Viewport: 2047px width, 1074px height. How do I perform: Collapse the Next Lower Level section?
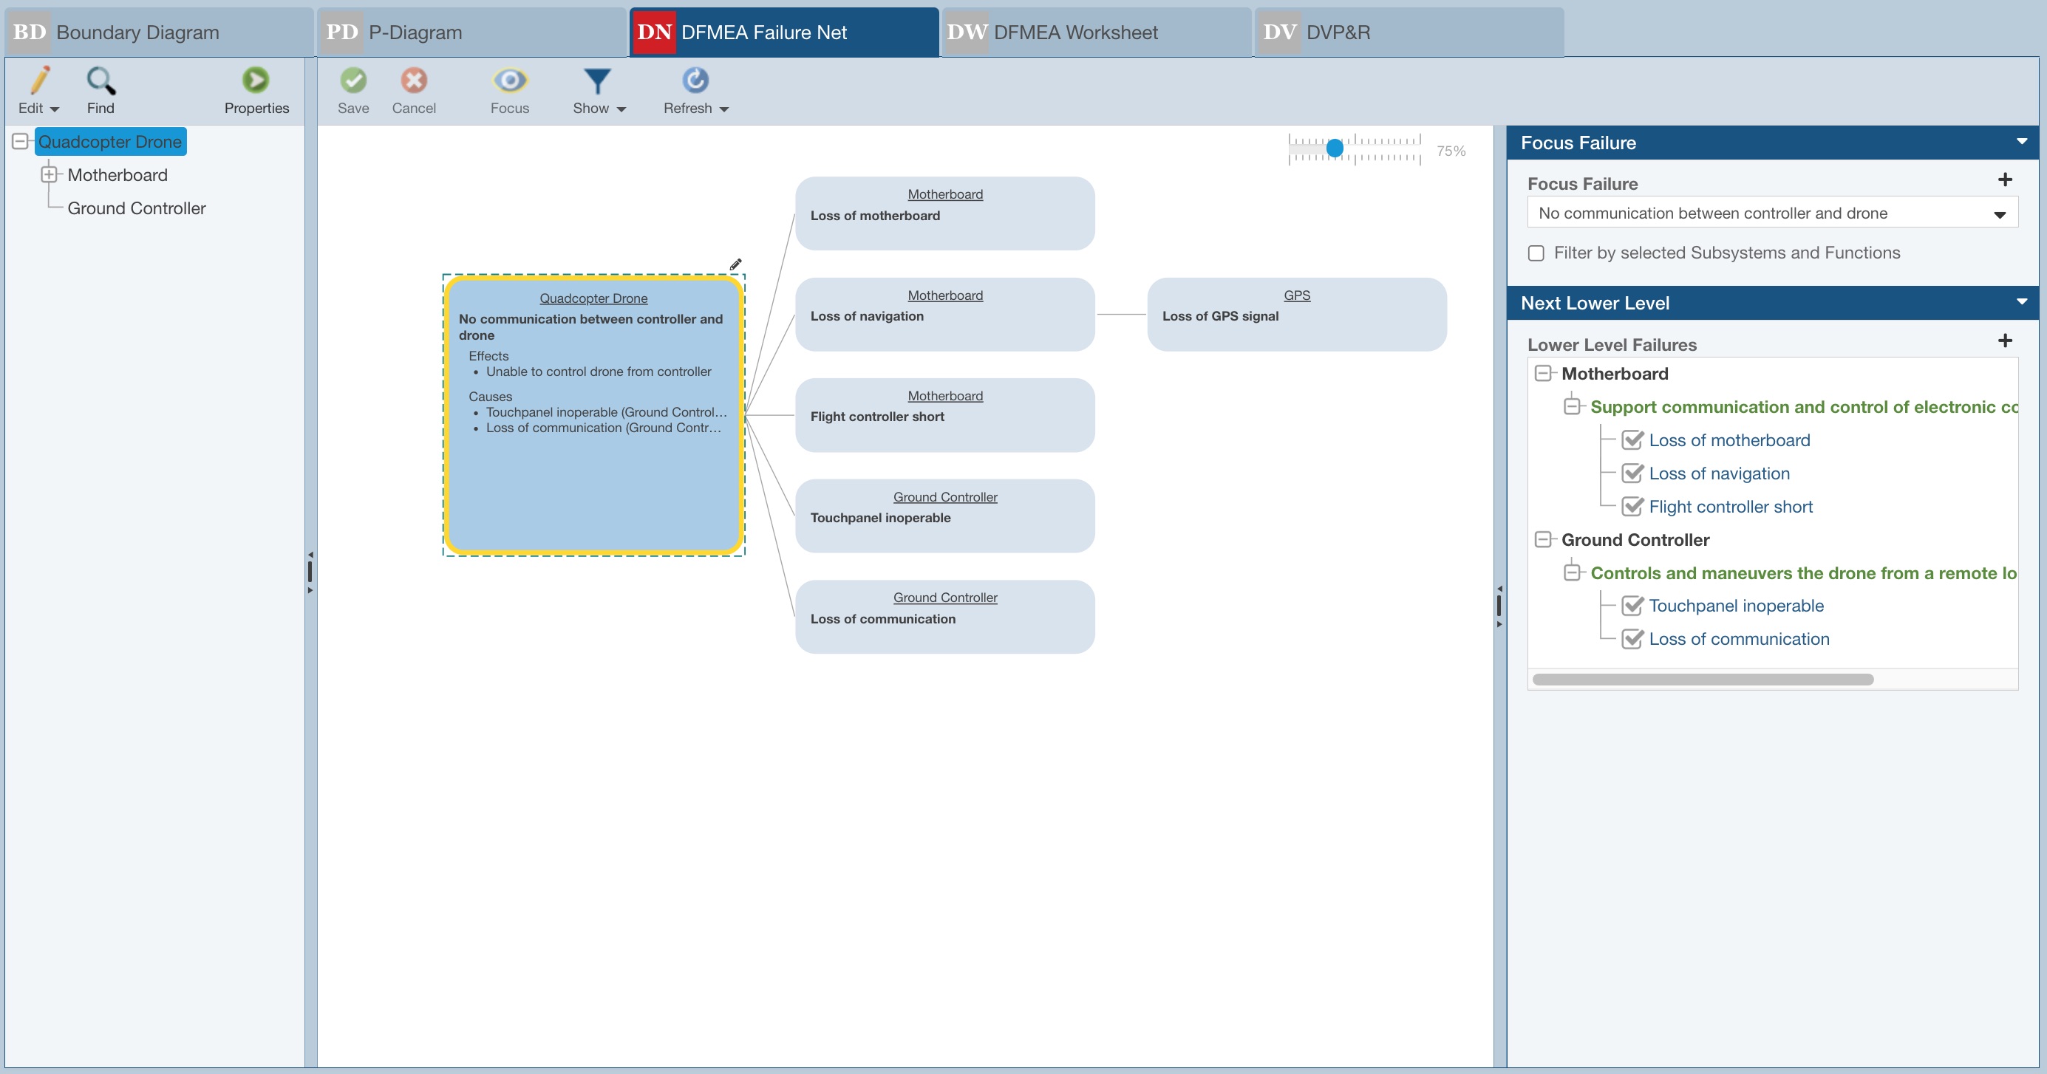(x=2023, y=303)
